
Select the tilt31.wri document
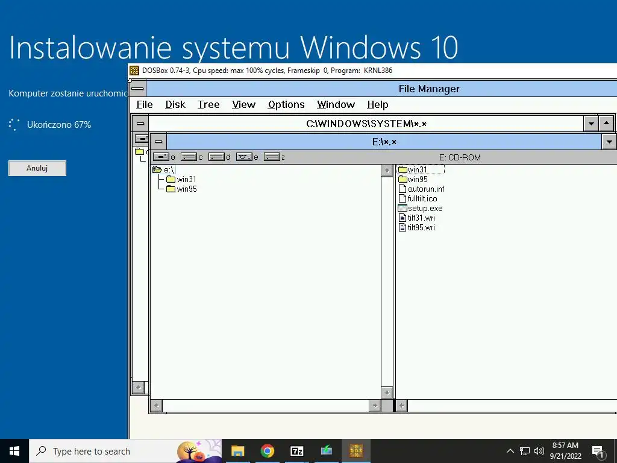(417, 218)
